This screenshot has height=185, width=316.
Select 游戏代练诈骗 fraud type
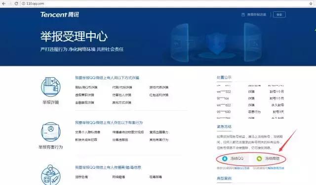click(x=159, y=87)
